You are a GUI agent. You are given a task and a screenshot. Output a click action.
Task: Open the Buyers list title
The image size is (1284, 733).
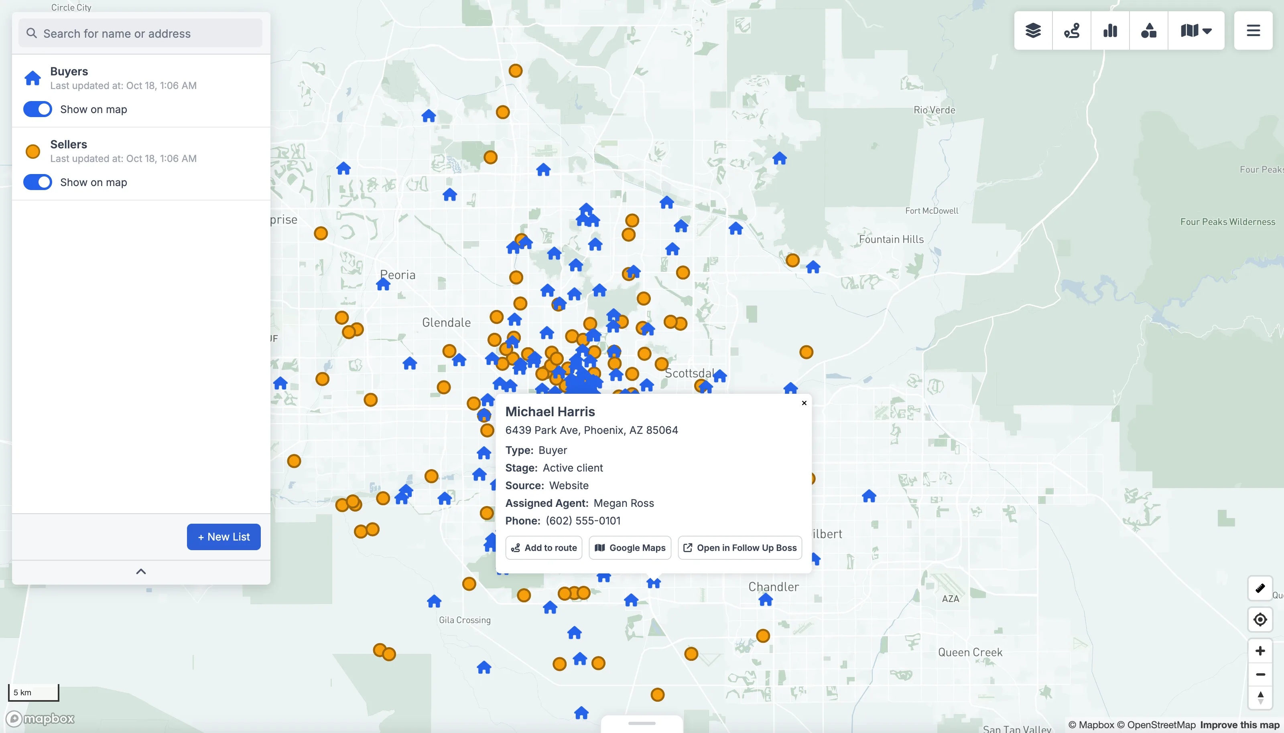pos(69,71)
